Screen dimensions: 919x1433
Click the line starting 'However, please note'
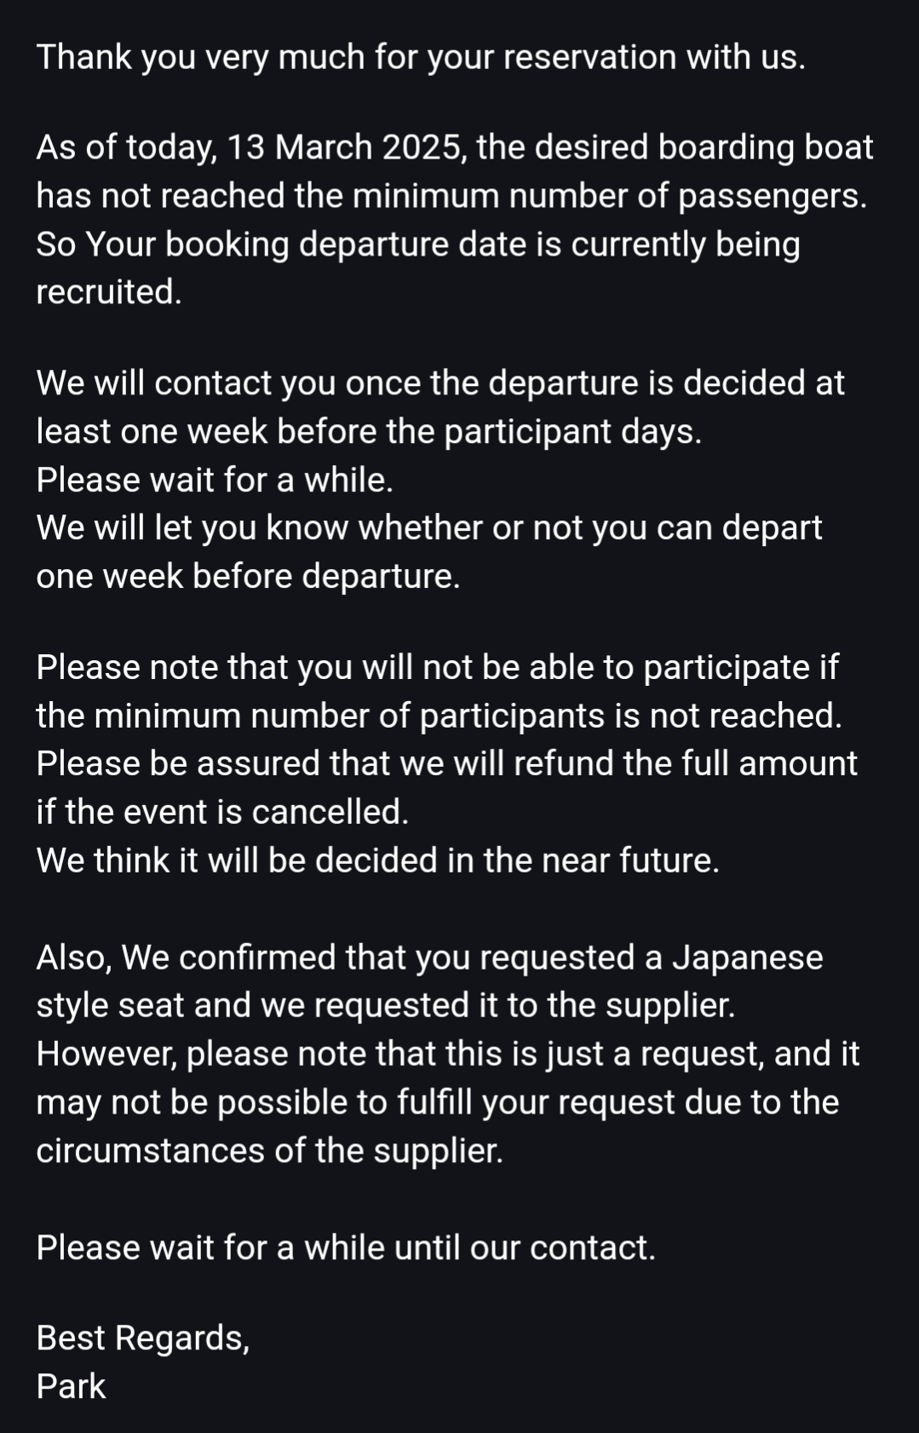(x=448, y=1054)
